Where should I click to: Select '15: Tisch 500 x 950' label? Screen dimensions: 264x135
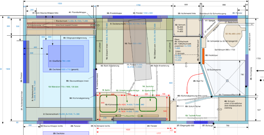[x=133, y=44]
